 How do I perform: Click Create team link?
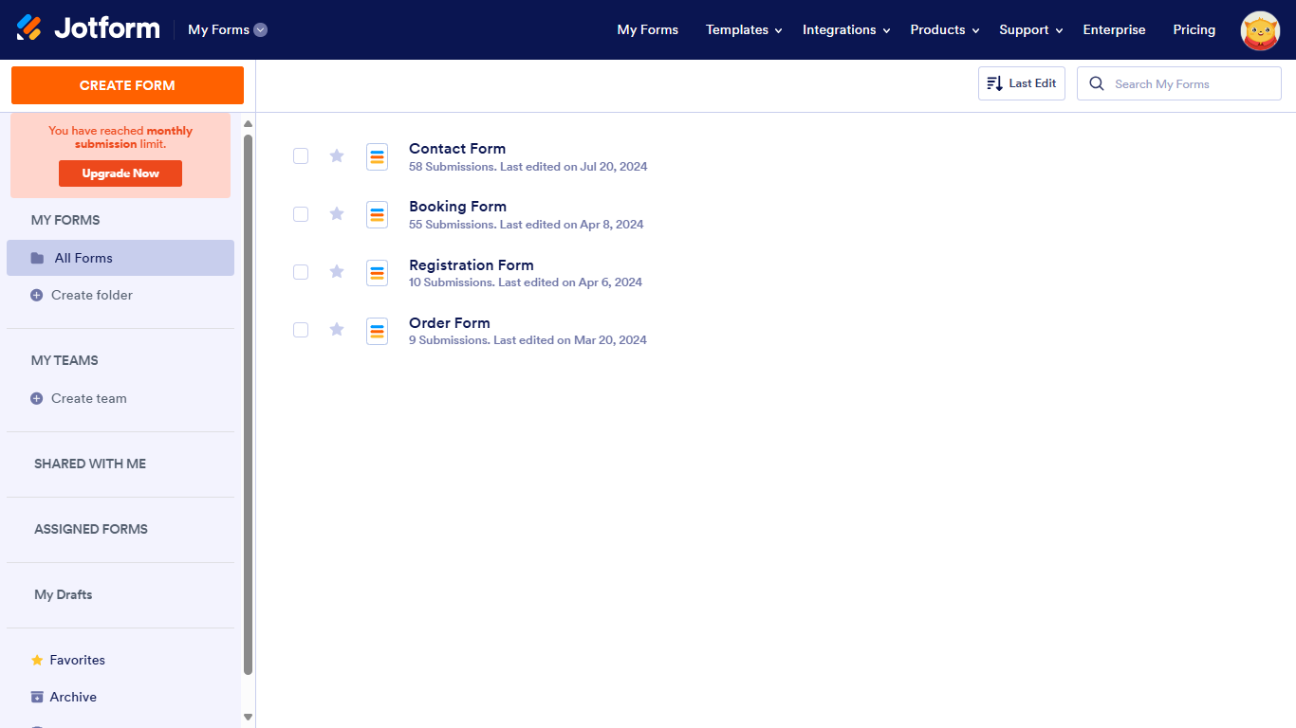(x=89, y=398)
